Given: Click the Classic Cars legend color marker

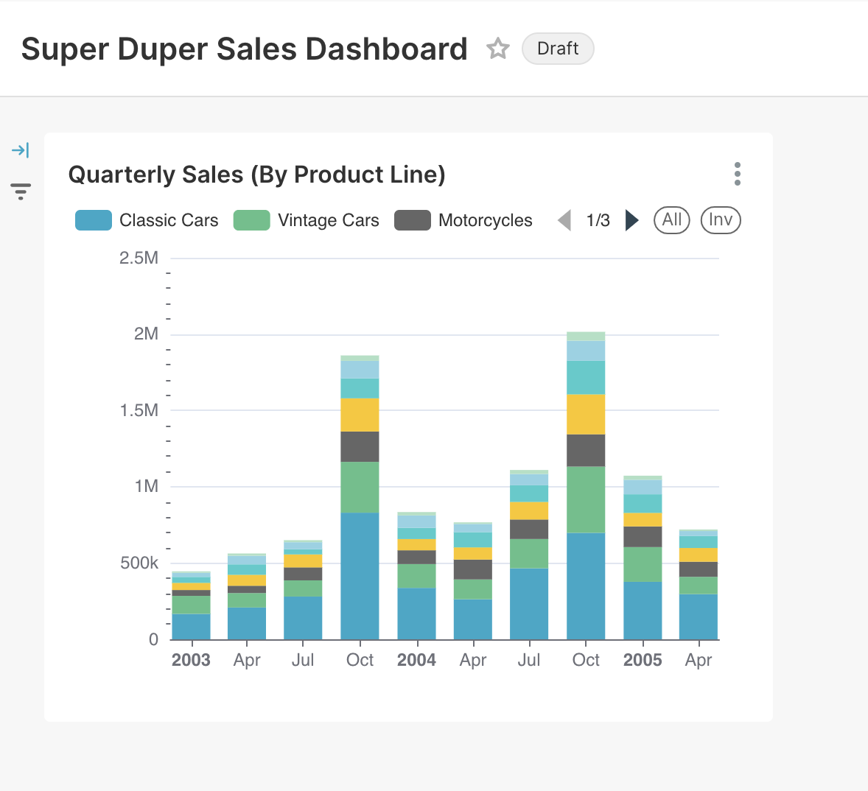Looking at the screenshot, I should 93,219.
